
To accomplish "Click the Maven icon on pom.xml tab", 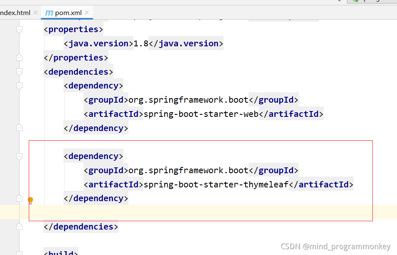I will click(49, 13).
